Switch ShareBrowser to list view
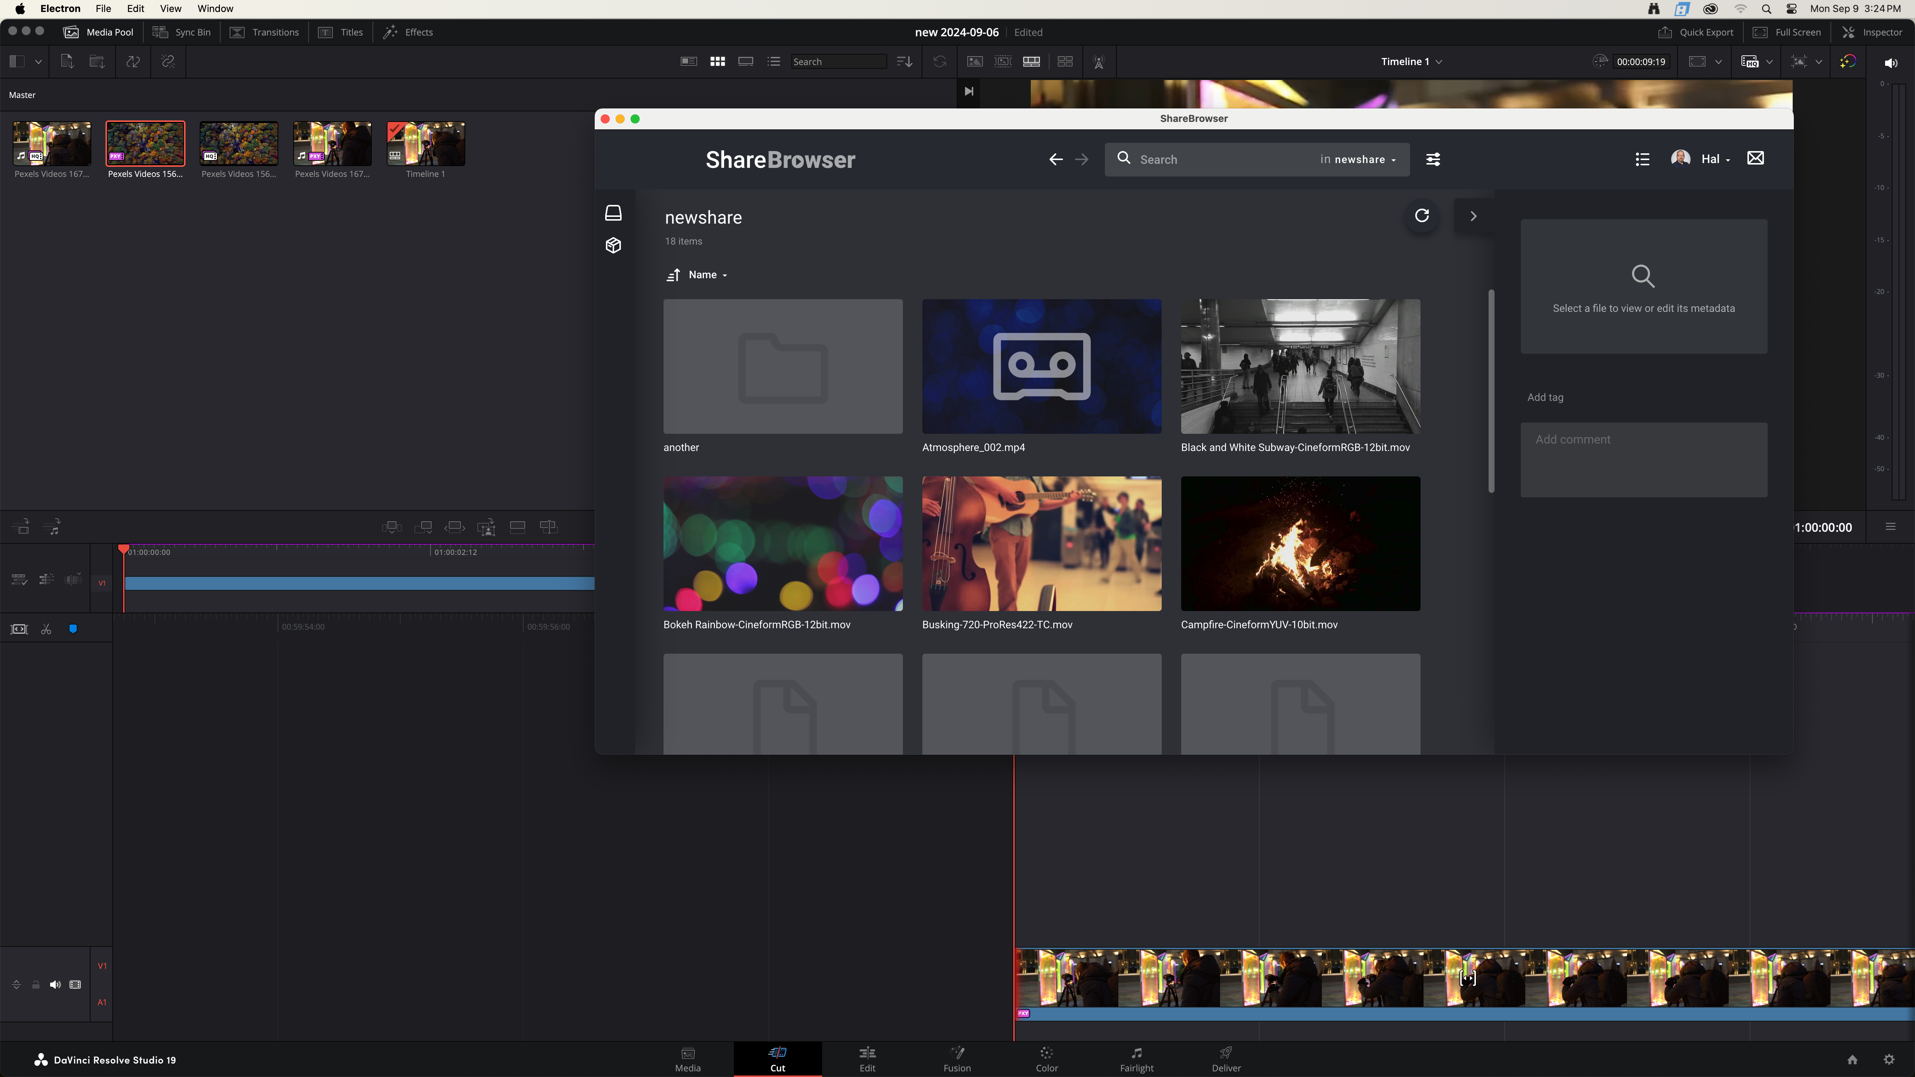This screenshot has width=1915, height=1077. [x=1643, y=159]
